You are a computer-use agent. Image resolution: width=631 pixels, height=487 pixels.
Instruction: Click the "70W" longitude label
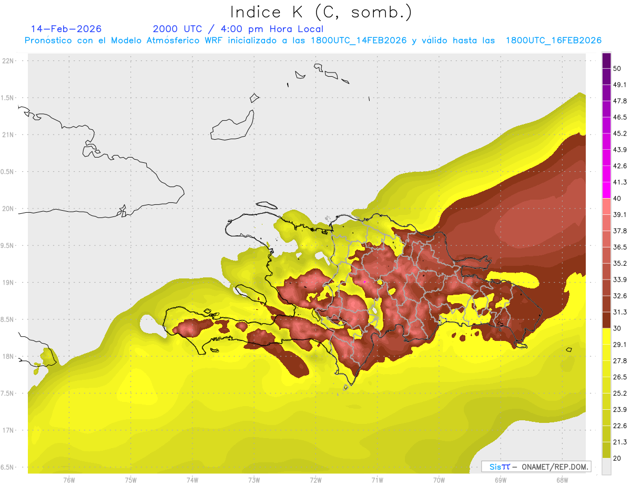pos(439,480)
